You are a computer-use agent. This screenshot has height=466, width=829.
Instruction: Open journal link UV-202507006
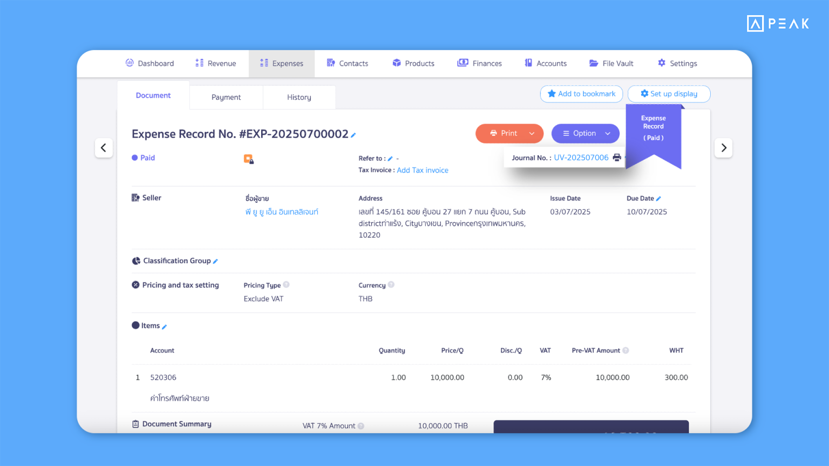point(581,157)
